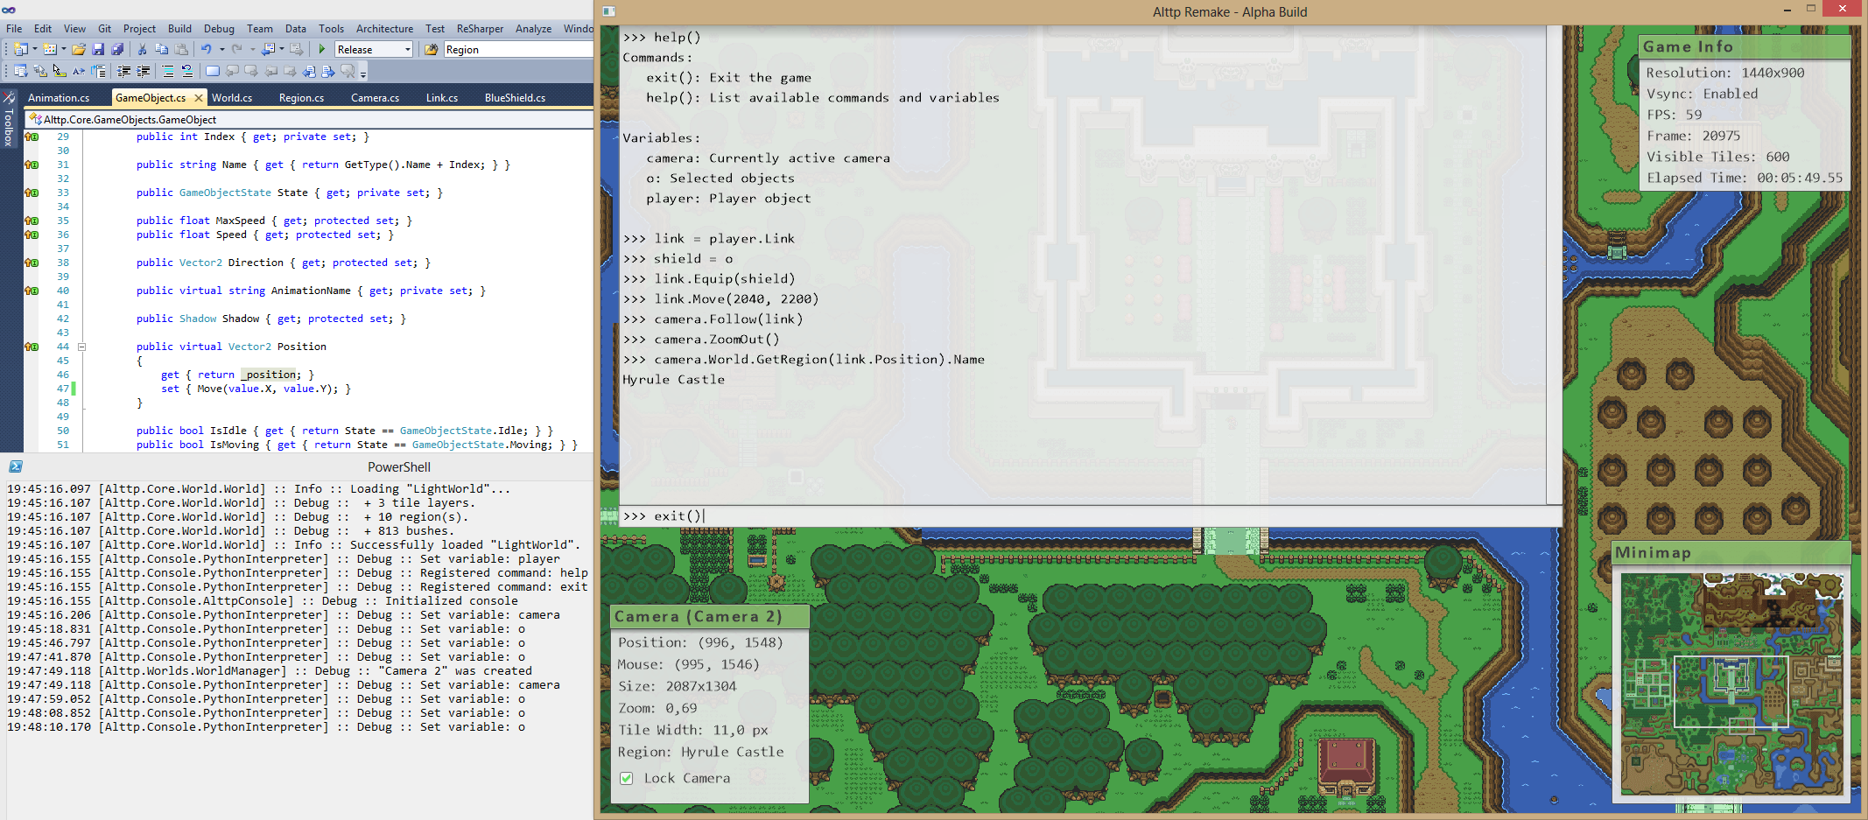Click the Save All icon
Viewport: 1868px width, 820px height.
click(117, 50)
